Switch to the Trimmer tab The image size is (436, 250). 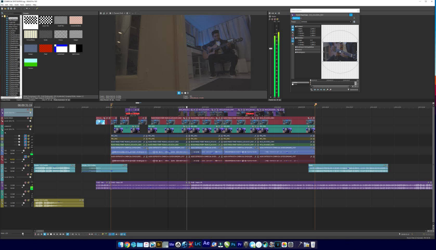118,100
